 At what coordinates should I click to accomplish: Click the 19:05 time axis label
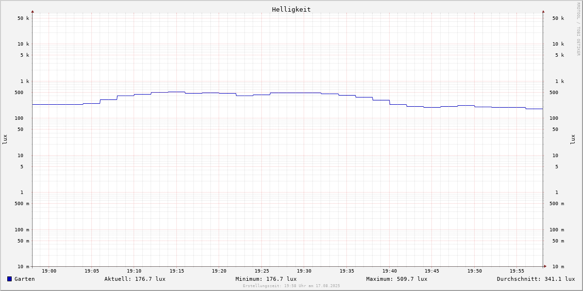pyautogui.click(x=92, y=271)
